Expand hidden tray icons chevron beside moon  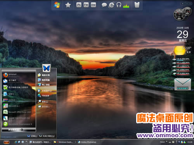coord(167,142)
